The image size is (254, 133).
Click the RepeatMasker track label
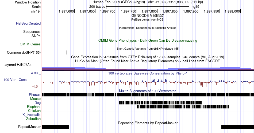[x=29, y=127]
